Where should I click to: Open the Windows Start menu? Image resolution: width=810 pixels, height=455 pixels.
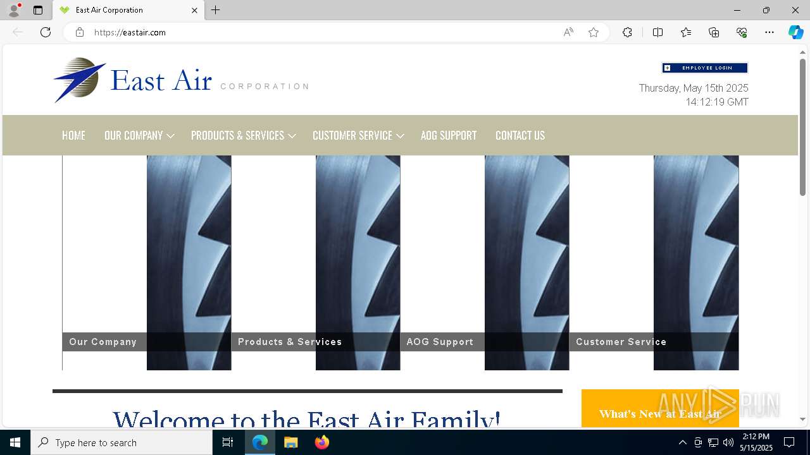15,442
